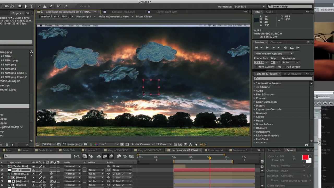Toggle lock on composition viewer
Screen dimensions: 334x188
tap(42, 12)
